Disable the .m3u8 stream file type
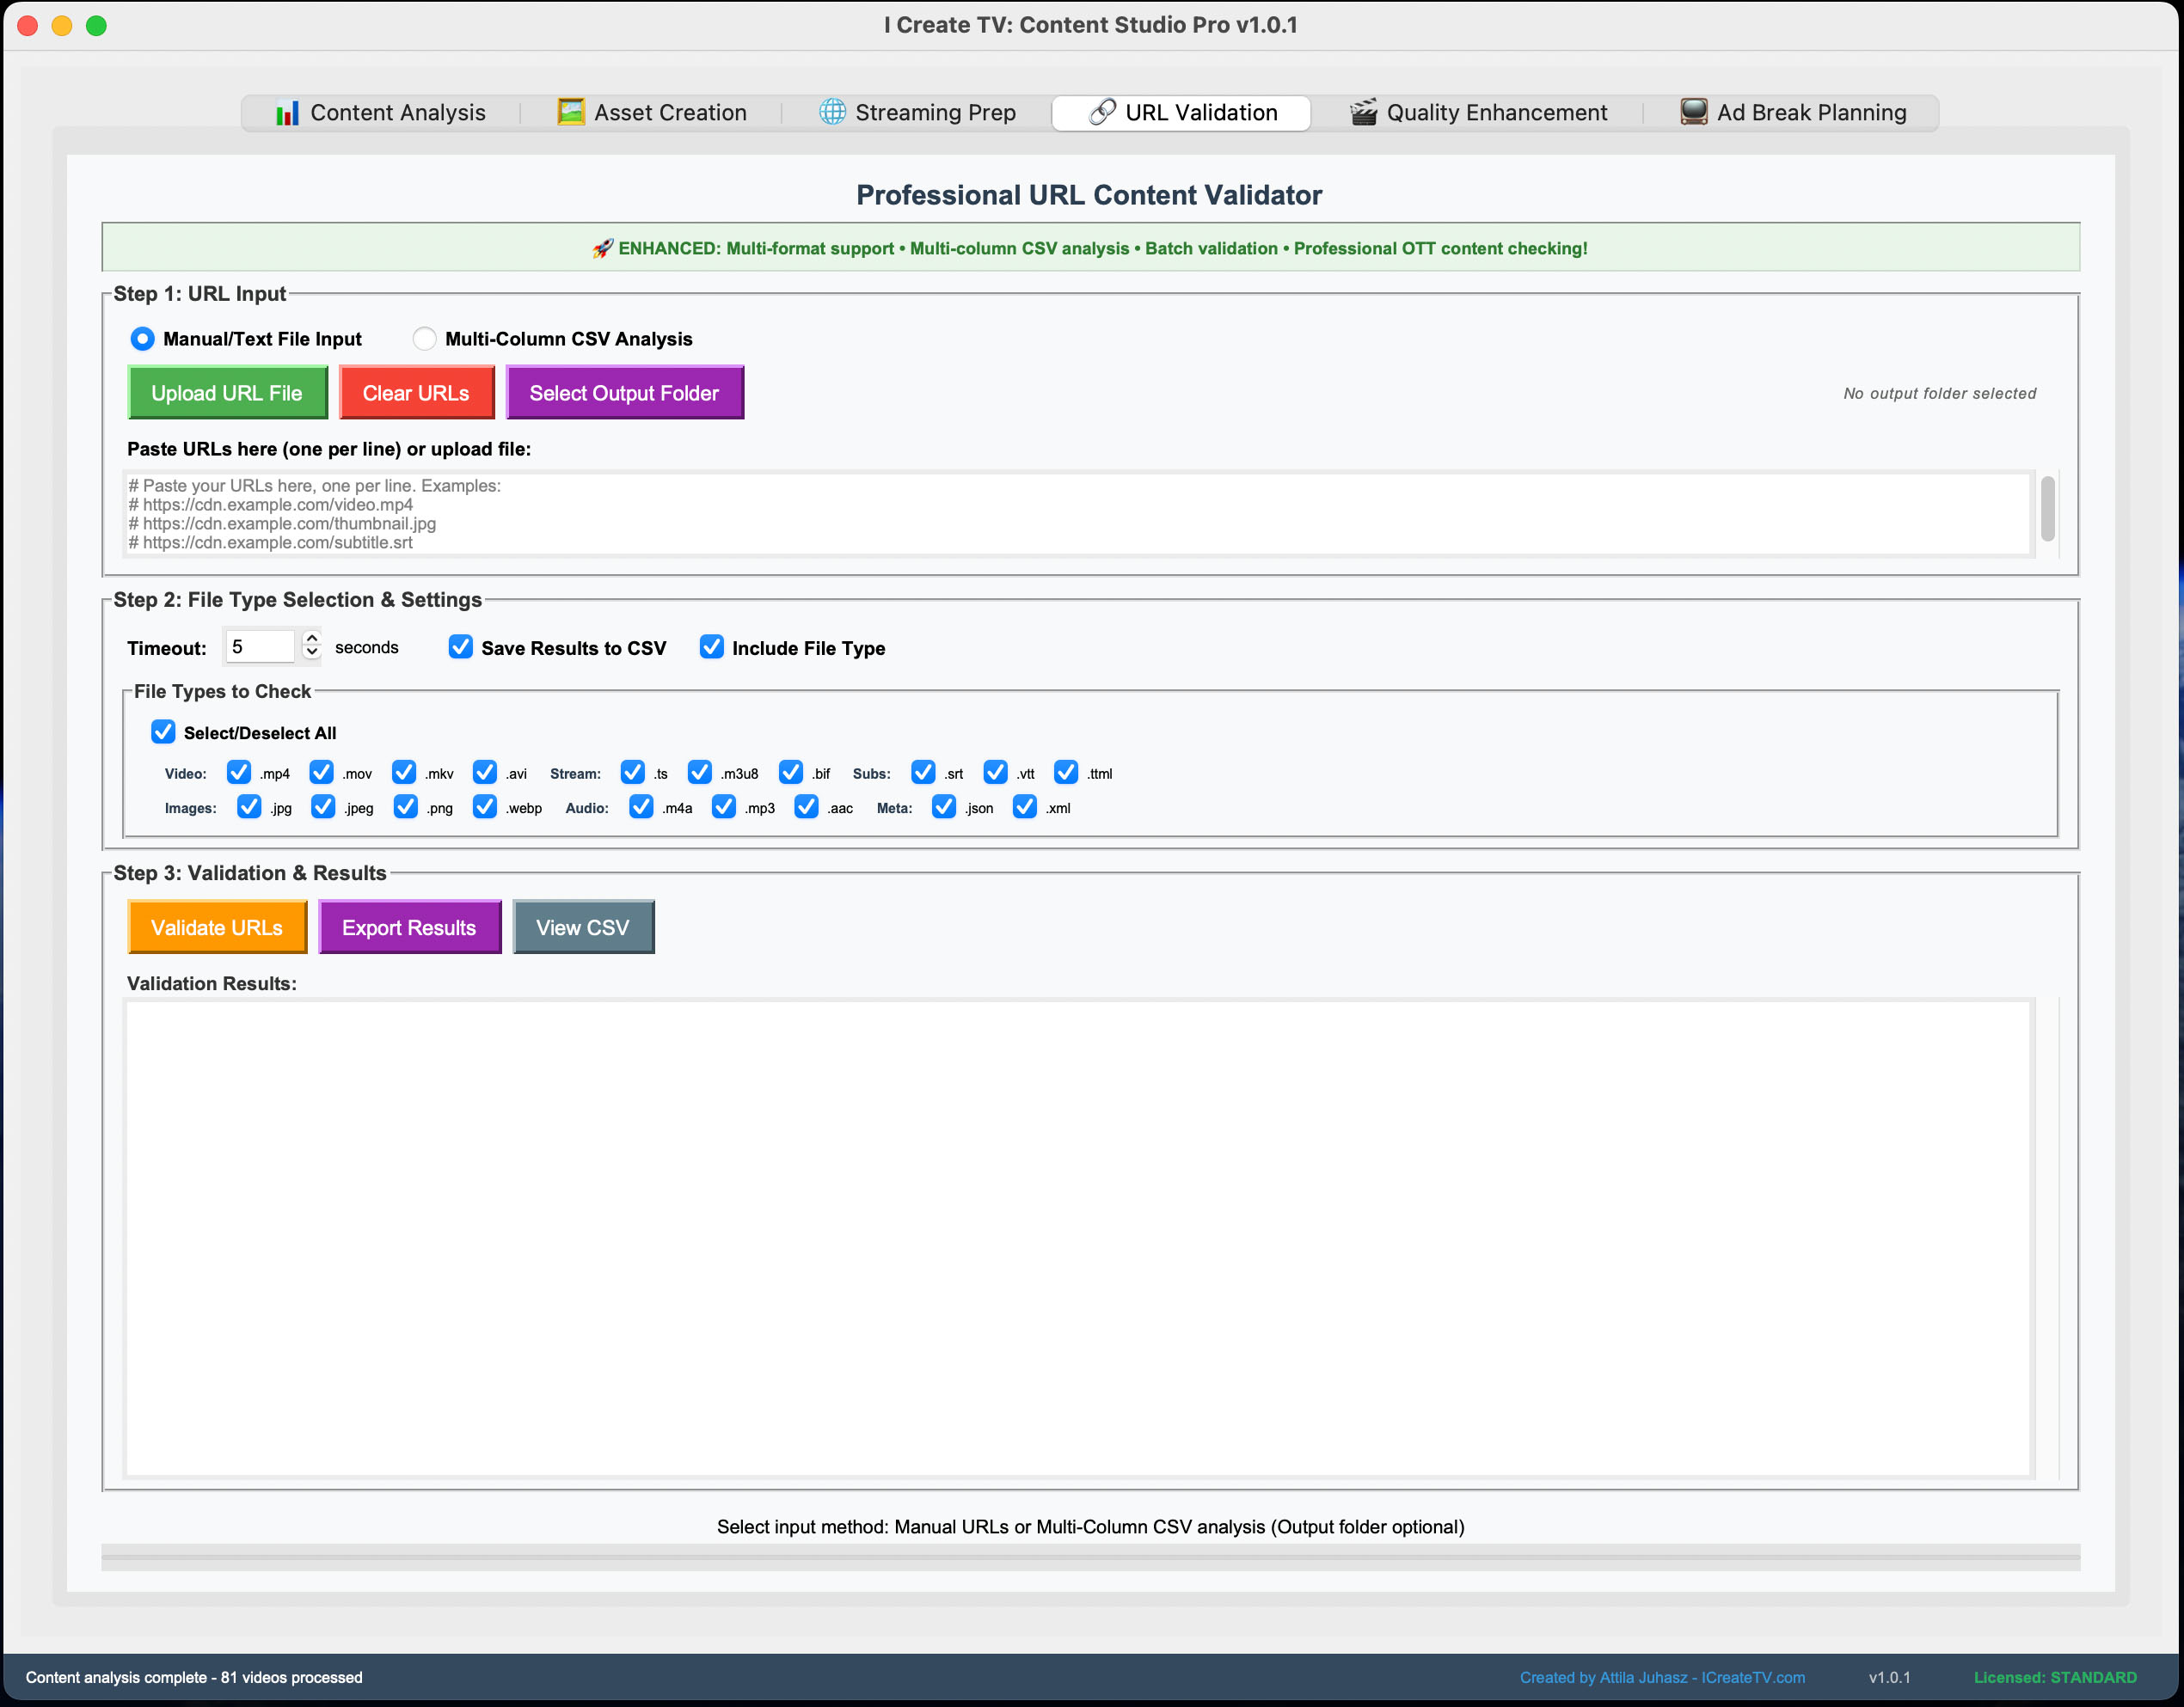Screen dimensions: 2184x1707 pos(700,773)
